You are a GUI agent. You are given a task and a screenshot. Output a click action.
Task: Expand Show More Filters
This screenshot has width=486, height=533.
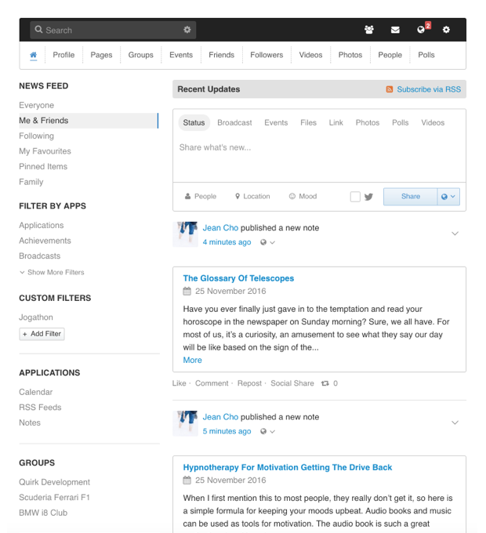[52, 272]
